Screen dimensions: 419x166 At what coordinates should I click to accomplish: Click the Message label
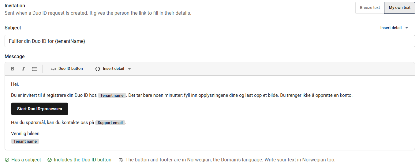tap(15, 57)
